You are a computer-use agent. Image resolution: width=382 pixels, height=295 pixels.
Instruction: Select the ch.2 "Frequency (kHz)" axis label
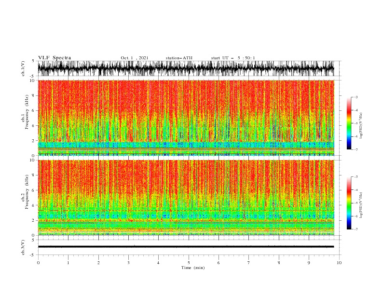click(x=27, y=191)
